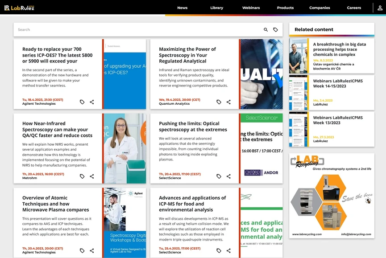
Task: Click 'SelectScience' under the 20.4.2023 17:00 webinar
Action: (x=170, y=178)
